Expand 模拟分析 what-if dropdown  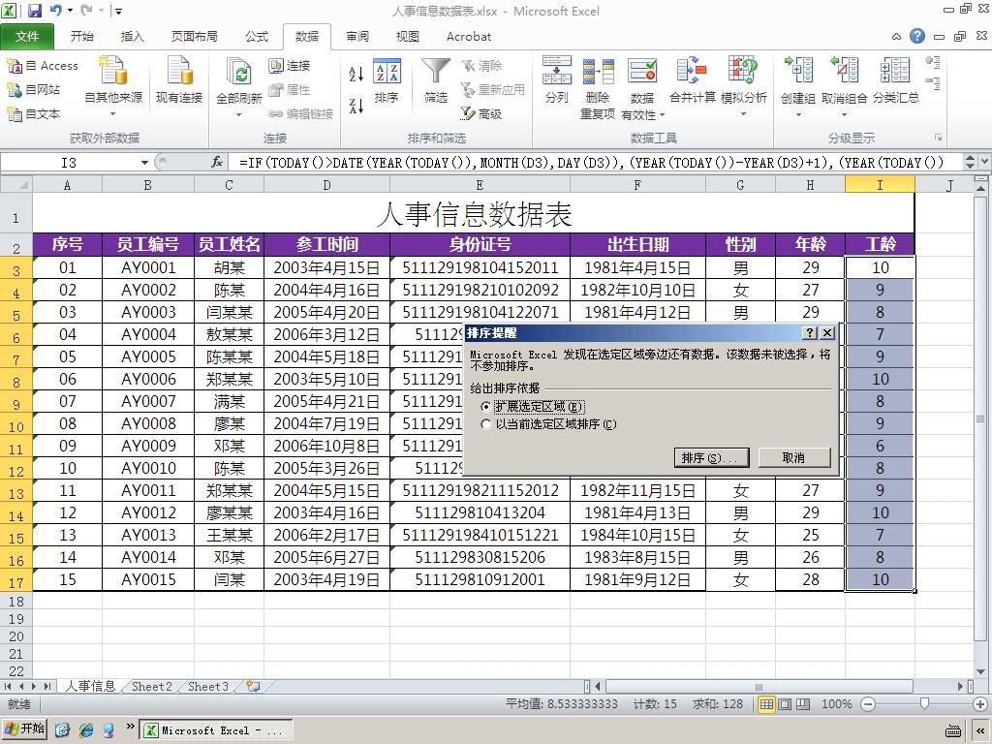point(743,114)
